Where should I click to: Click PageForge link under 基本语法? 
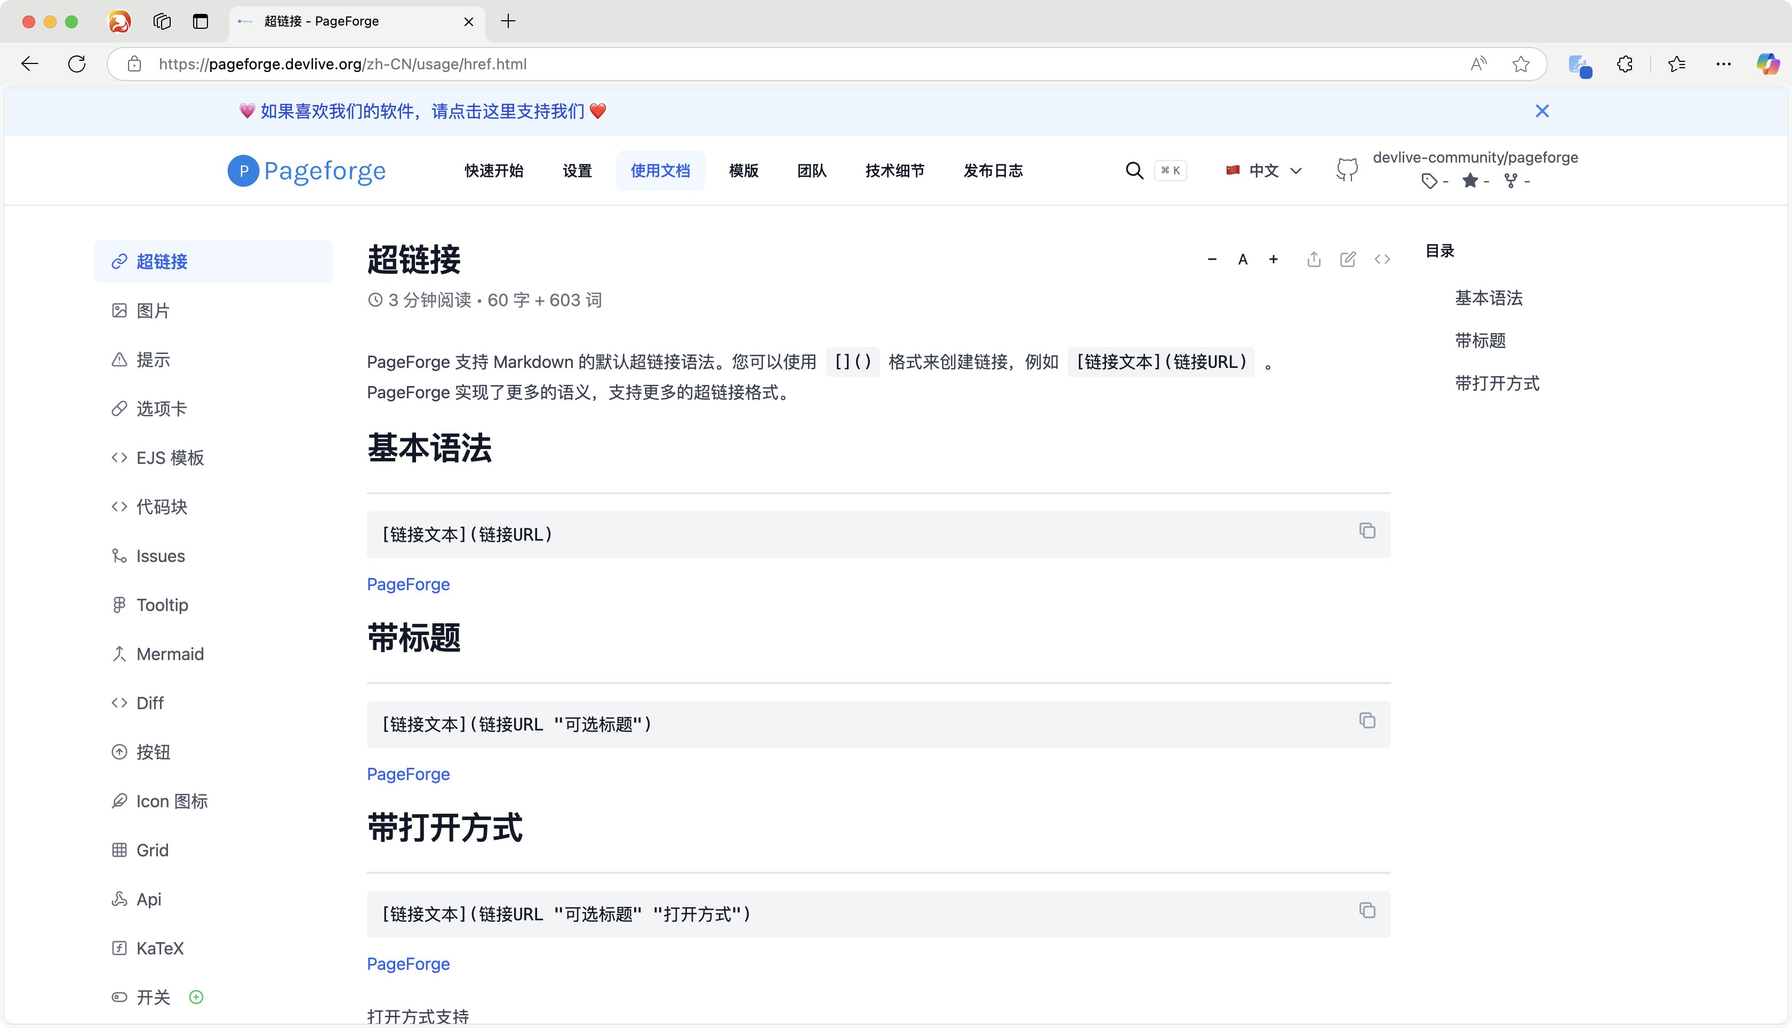click(x=408, y=584)
